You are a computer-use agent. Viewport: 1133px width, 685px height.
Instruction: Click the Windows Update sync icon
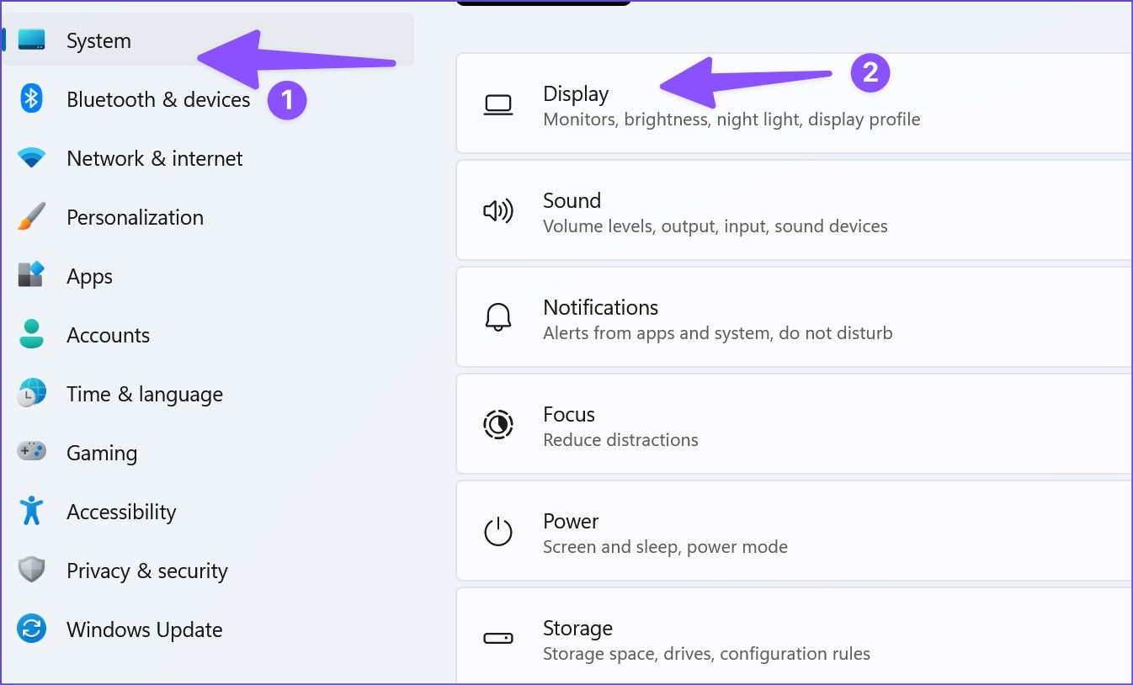[32, 629]
